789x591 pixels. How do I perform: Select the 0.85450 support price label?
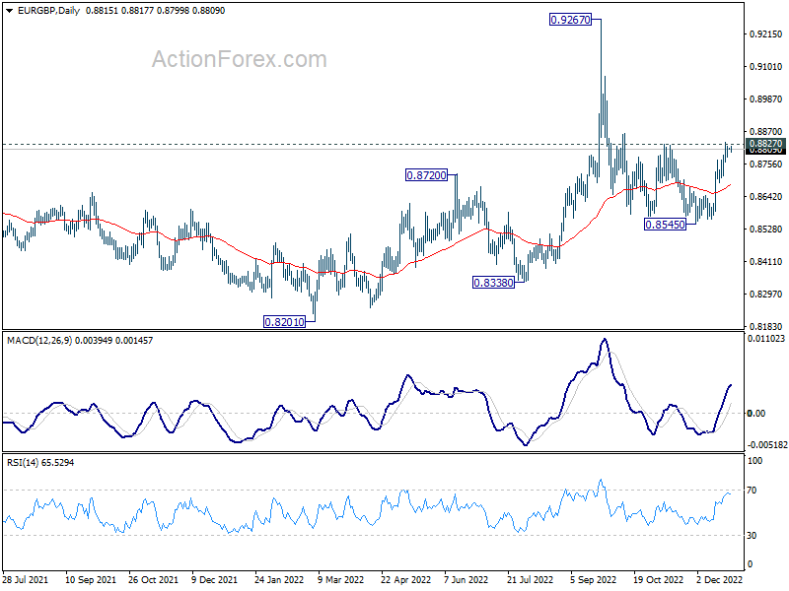tap(665, 225)
